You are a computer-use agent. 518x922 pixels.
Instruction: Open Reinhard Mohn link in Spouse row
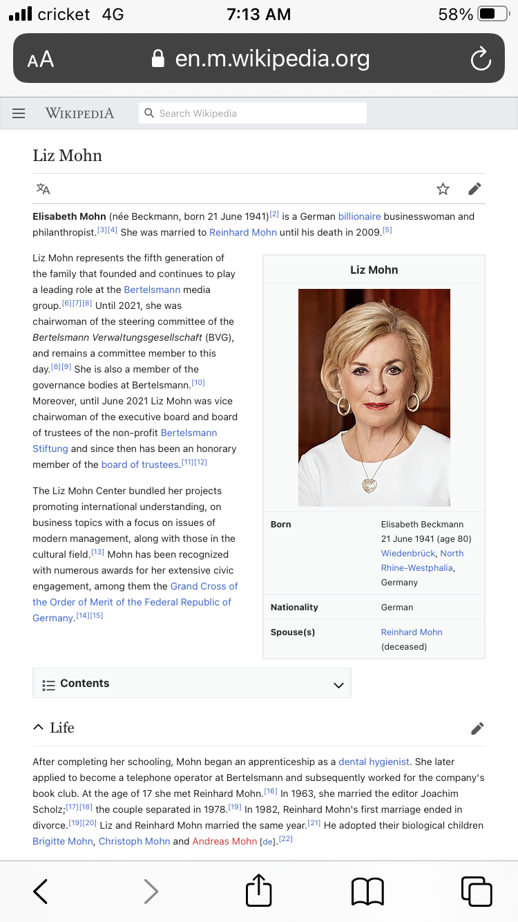tap(412, 632)
